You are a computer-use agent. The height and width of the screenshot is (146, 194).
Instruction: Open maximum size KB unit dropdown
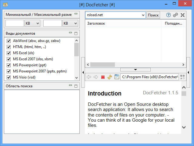pos(70,23)
